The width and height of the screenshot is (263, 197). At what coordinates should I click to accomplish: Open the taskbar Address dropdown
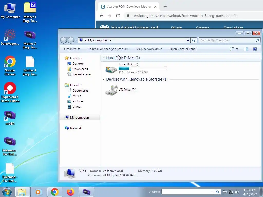(212, 192)
